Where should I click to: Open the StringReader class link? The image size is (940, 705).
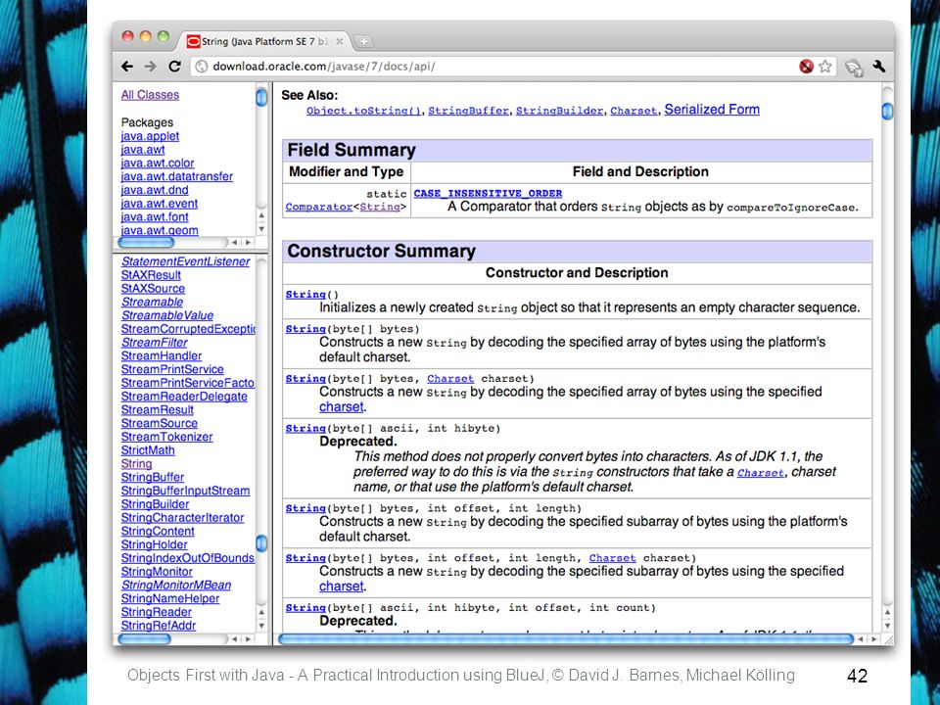coord(157,612)
